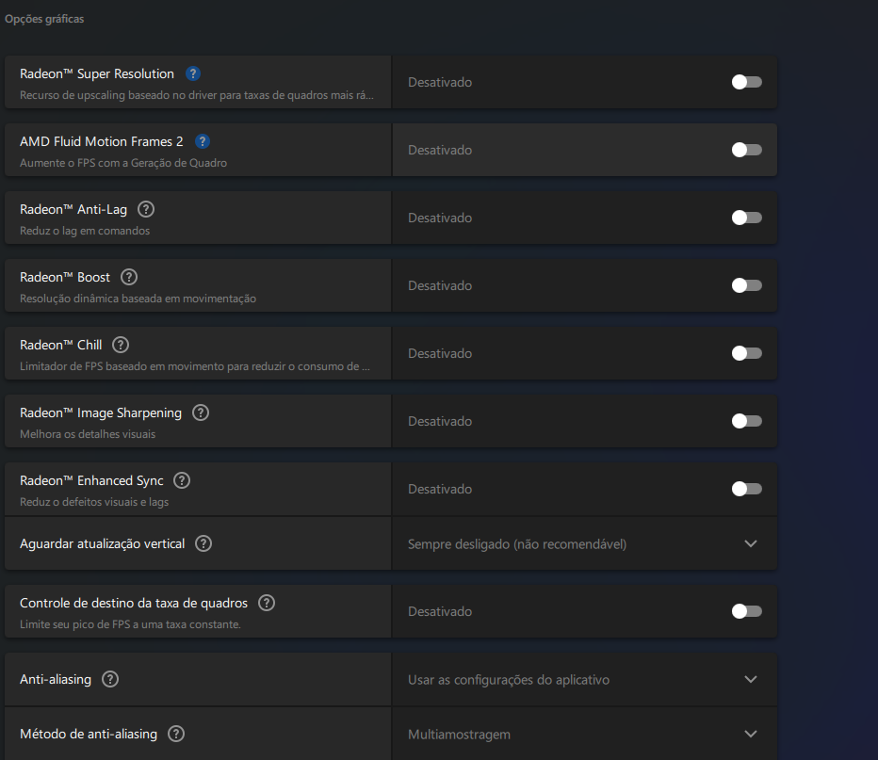Open the Anti-aliasing dropdown

point(584,679)
